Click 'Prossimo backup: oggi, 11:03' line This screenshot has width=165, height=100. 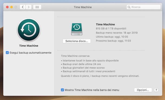pos(113,41)
